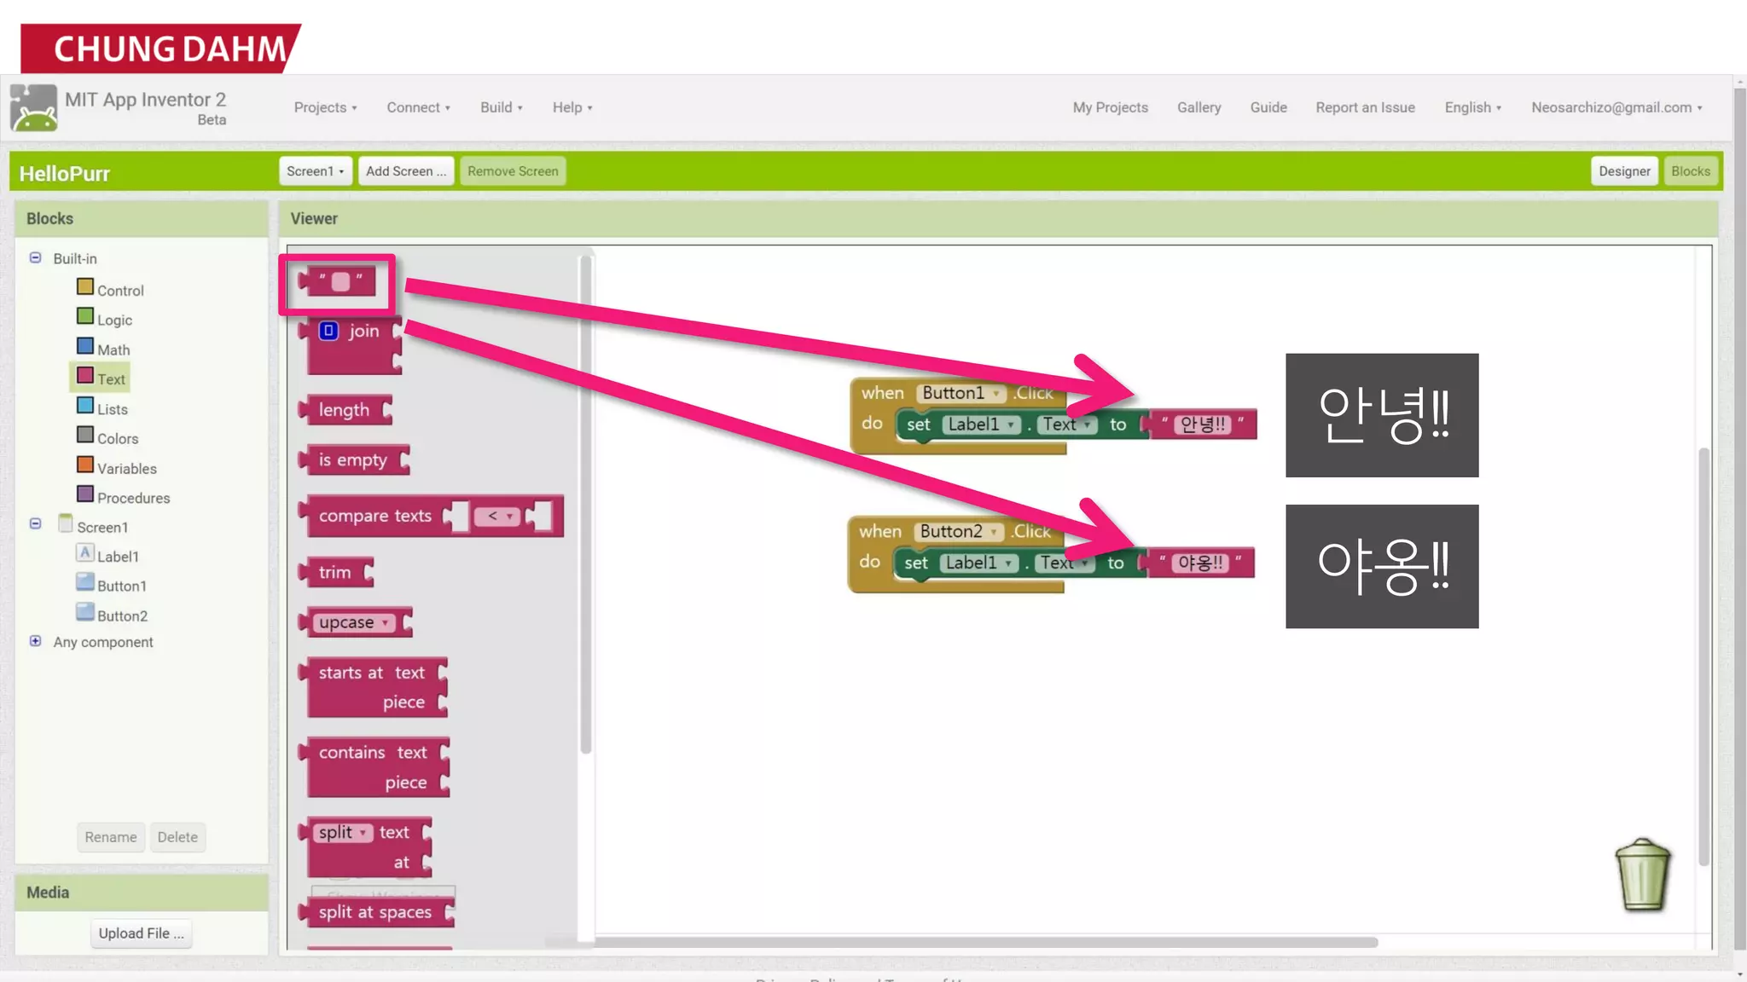
Task: Click the Label1 component icon
Action: [x=85, y=553]
